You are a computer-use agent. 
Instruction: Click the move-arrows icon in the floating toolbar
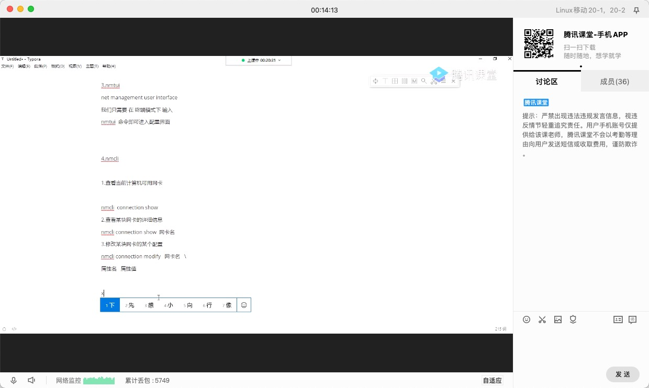375,81
